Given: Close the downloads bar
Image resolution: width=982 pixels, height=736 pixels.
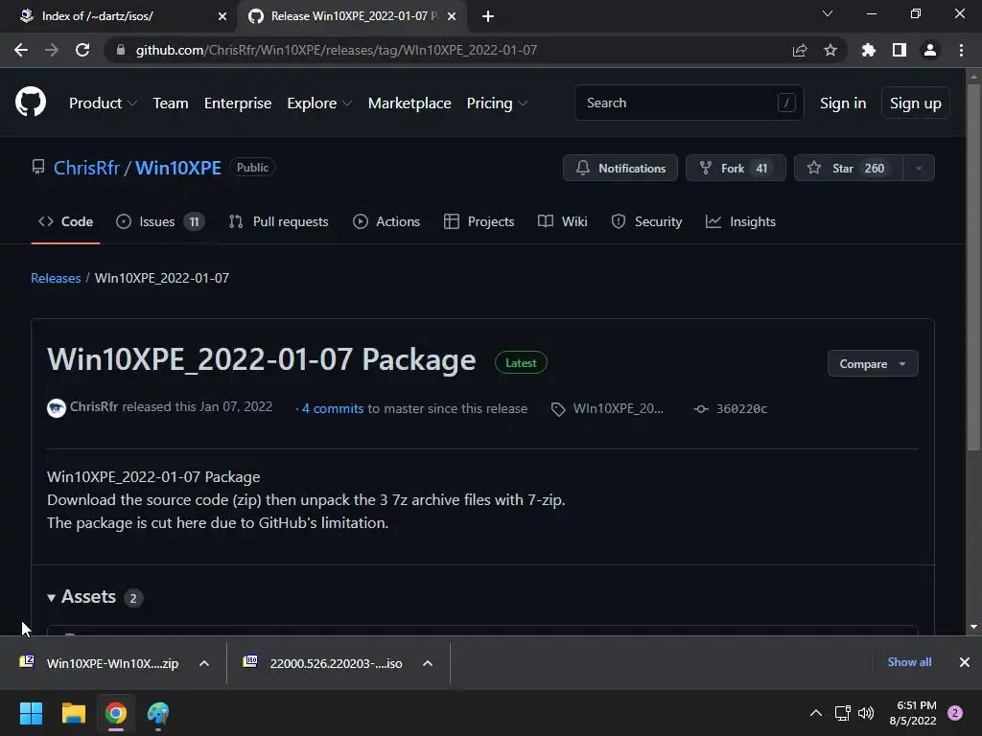Looking at the screenshot, I should [x=965, y=662].
